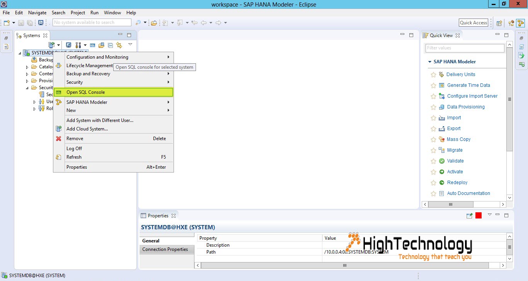Click the Path property row
This screenshot has height=281, width=528.
[x=351, y=252]
